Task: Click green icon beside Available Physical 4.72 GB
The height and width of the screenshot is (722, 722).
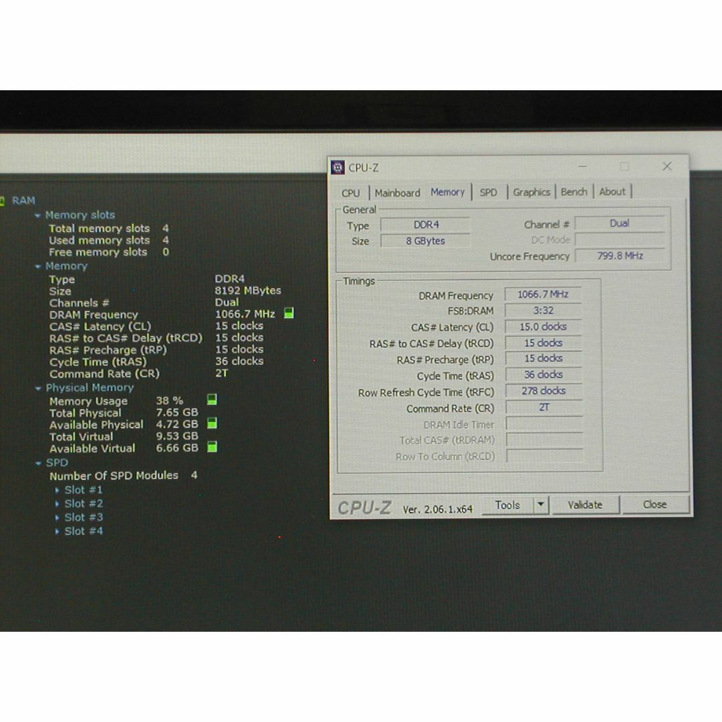Action: coord(212,423)
